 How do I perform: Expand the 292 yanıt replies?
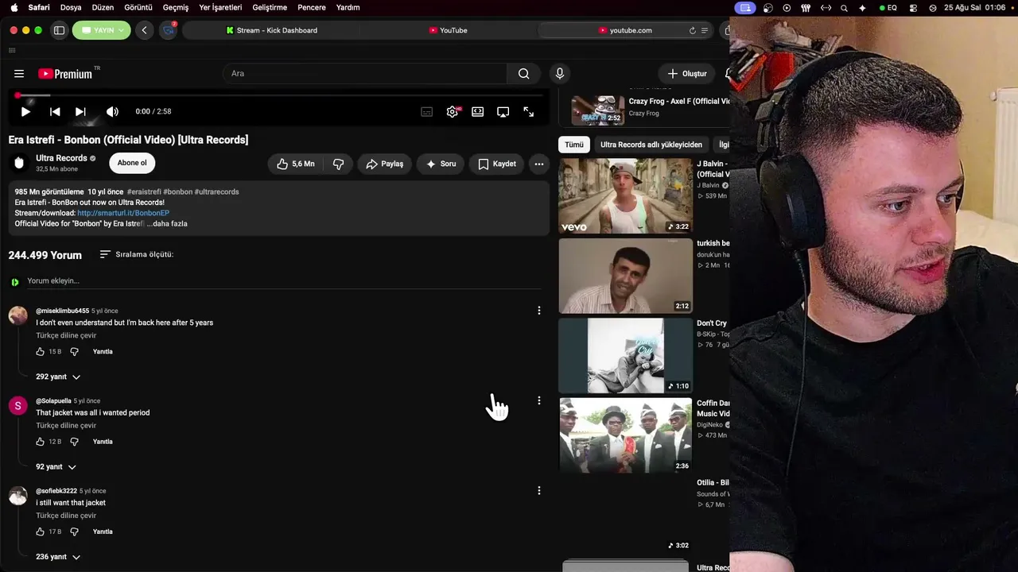coord(58,377)
